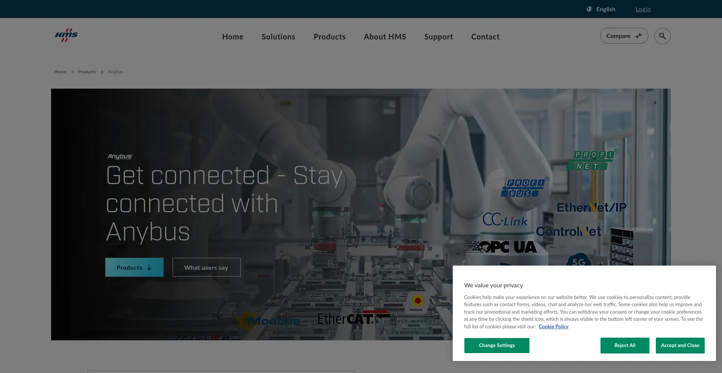Click the 'We value your privacy' heading

pos(493,285)
